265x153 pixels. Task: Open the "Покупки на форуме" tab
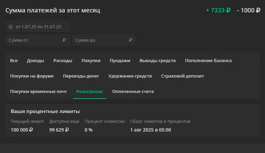point(32,76)
